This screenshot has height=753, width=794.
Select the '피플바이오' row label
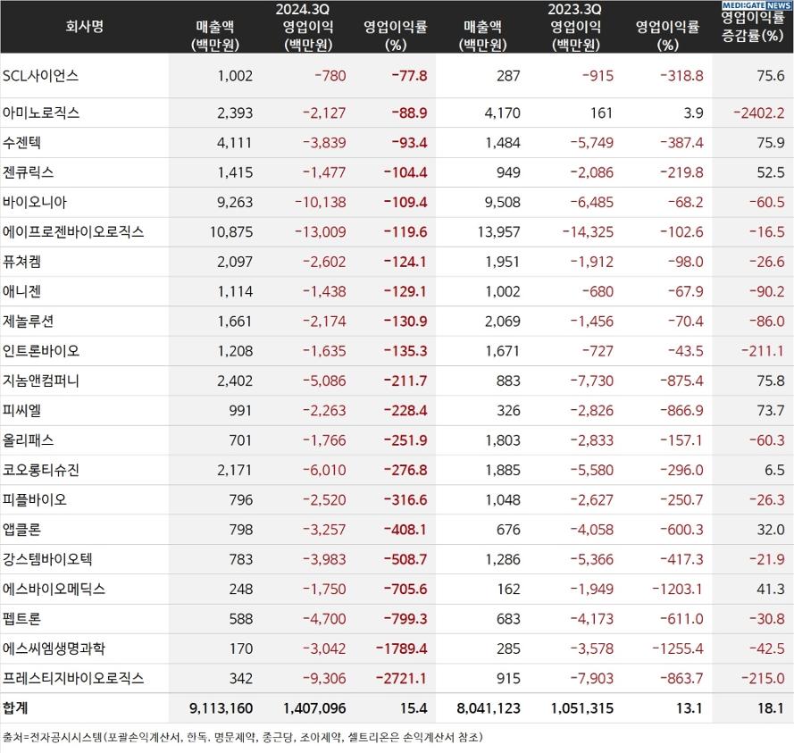pyautogui.click(x=35, y=500)
